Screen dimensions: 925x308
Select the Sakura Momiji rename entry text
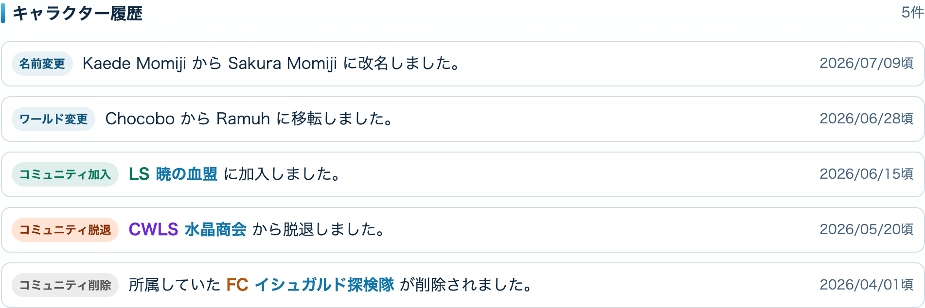click(272, 63)
